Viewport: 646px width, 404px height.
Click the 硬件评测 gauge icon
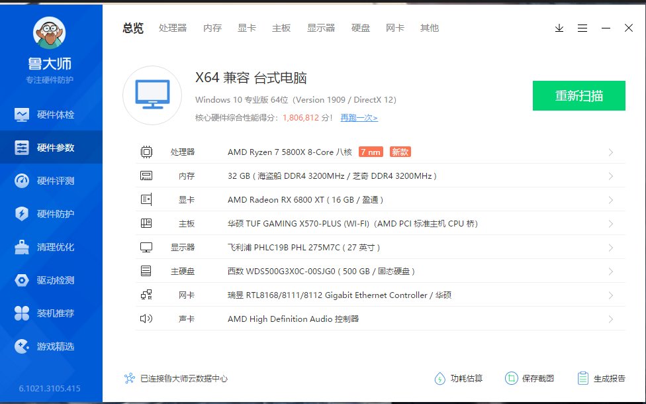22,181
